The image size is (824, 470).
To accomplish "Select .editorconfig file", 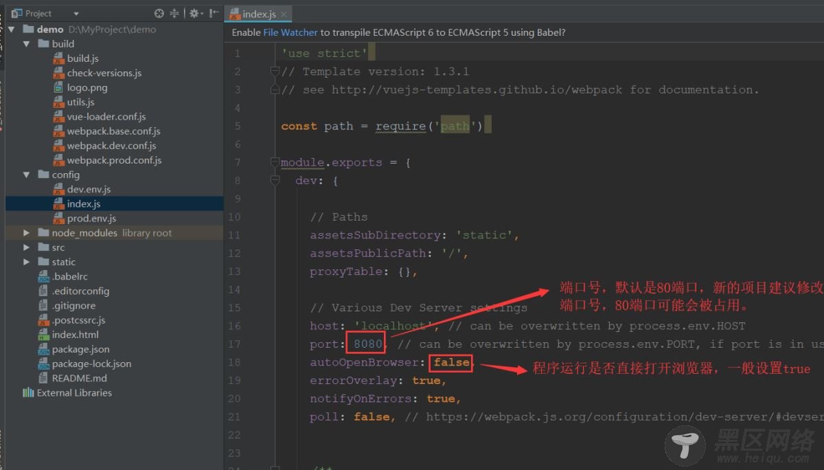I will [80, 291].
